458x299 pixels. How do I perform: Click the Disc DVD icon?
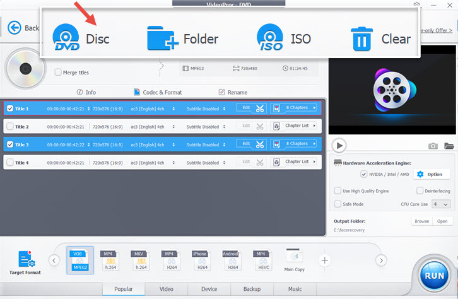[x=66, y=37]
